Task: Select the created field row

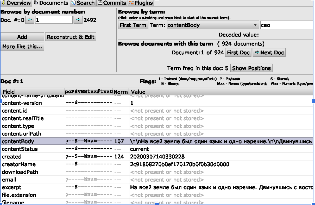Action: [157, 157]
